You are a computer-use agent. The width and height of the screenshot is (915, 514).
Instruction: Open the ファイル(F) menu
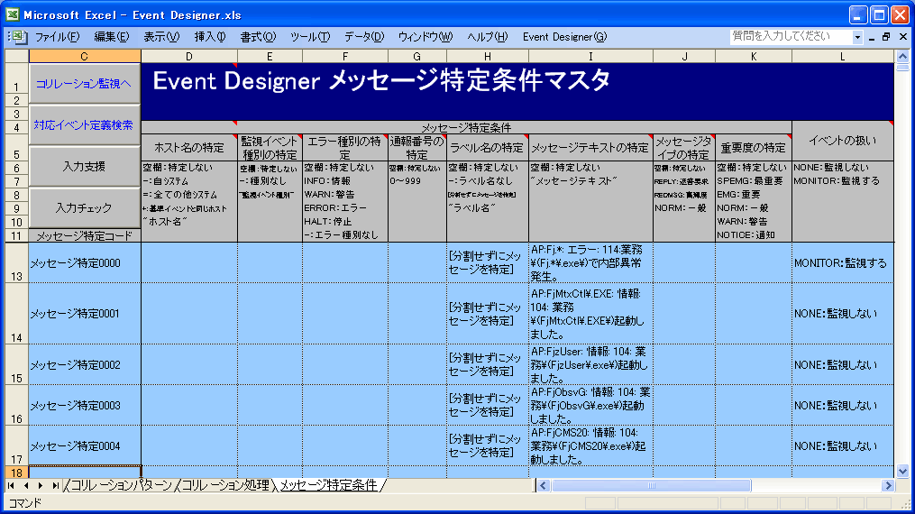click(x=57, y=37)
